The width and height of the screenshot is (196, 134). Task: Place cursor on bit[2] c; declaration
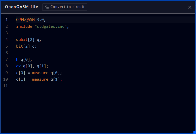(26, 46)
